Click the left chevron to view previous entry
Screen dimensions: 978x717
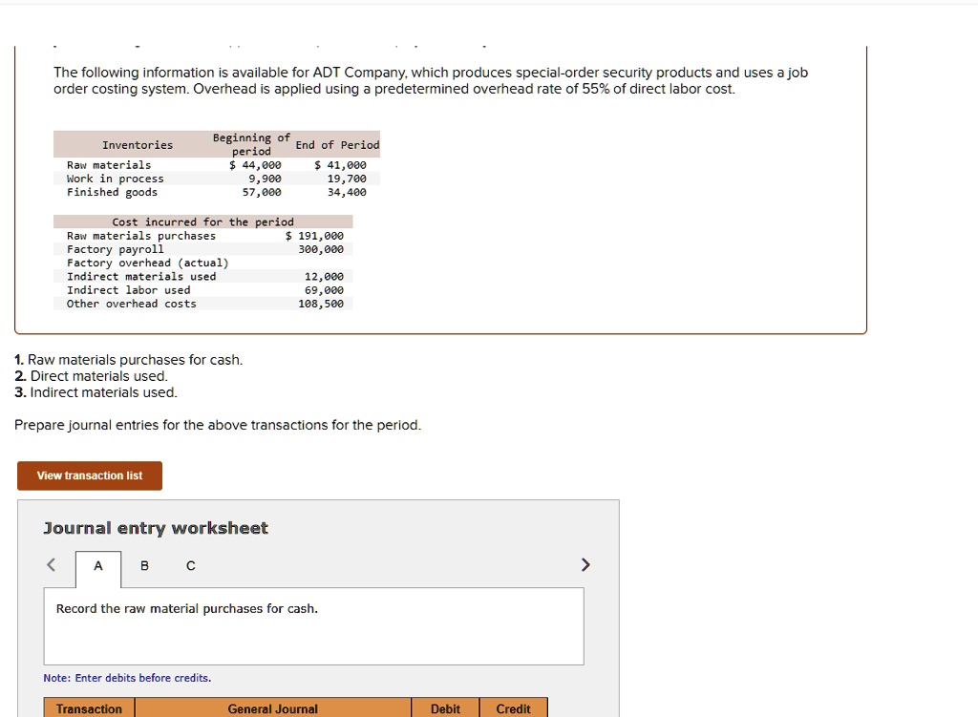[51, 564]
